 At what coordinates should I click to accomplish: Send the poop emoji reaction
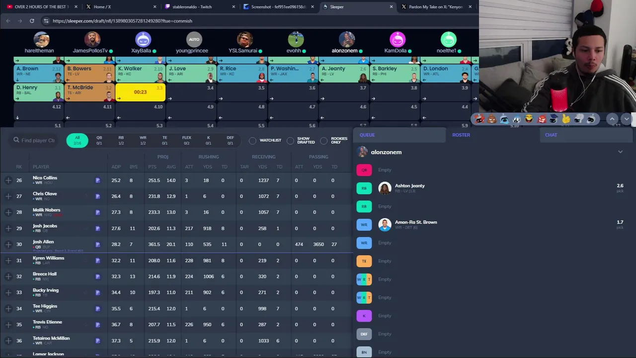click(x=492, y=119)
